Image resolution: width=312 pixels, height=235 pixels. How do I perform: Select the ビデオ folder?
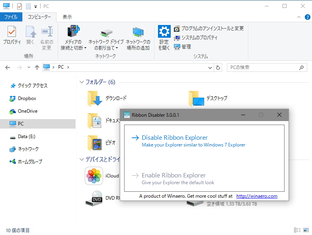[x=101, y=143]
